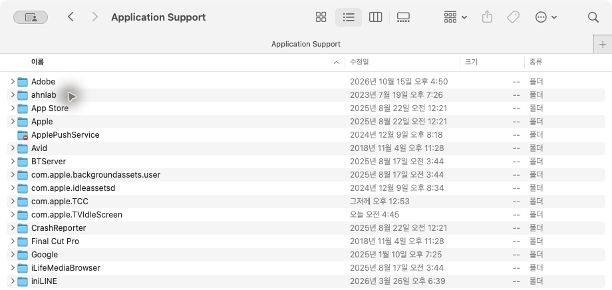Click the date 2026년 3월 26일 오후 6:39

click(x=397, y=281)
